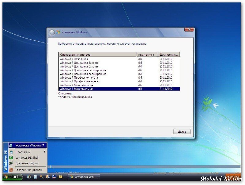Choose Windows PE Shell in the start menu
Screen dimensions: 245x185
(28, 157)
